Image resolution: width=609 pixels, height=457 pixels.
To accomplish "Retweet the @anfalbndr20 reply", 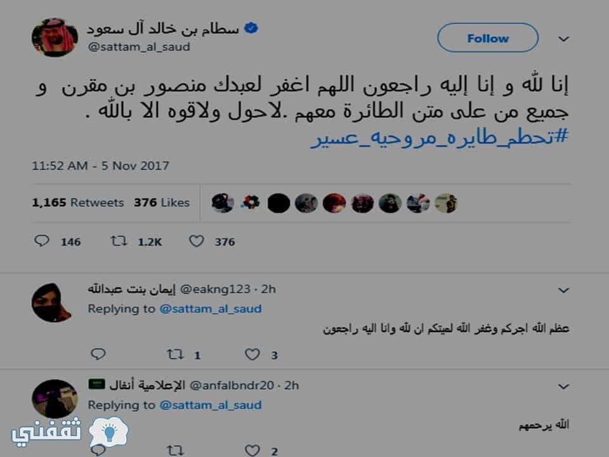I will [x=175, y=451].
